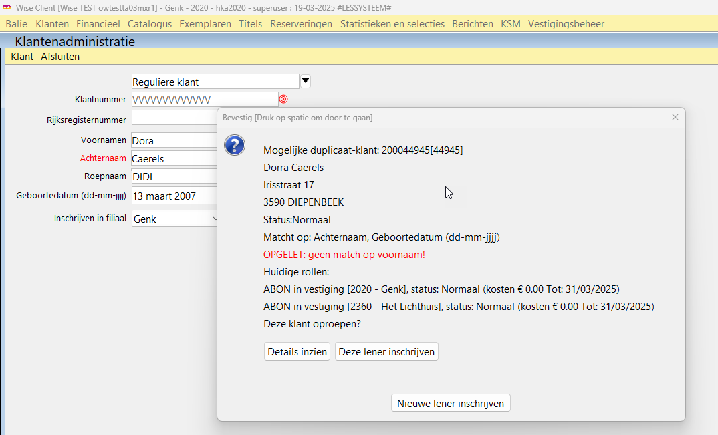Open the Financieel menu
Screen dimensions: 718x435
[98, 24]
